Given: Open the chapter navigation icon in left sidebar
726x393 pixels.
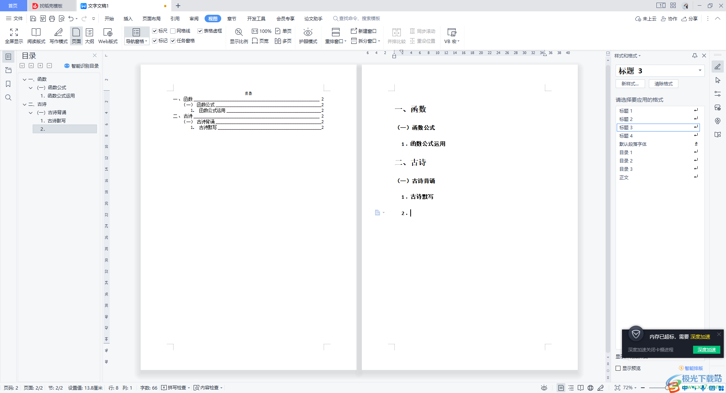Looking at the screenshot, I should (x=8, y=70).
